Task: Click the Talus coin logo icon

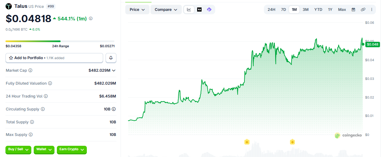Action: tap(9, 6)
